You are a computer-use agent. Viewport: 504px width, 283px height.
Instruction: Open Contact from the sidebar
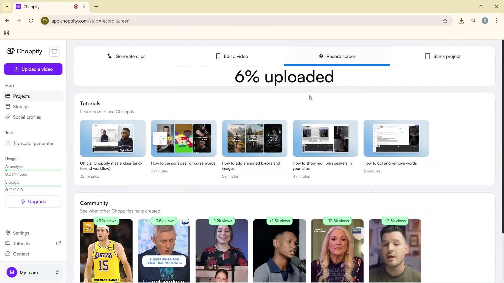[21, 254]
